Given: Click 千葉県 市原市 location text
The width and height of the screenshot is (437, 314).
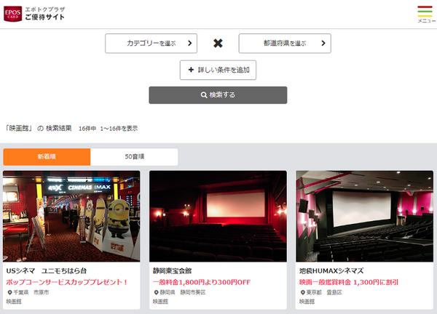Looking at the screenshot, I should pos(31,293).
